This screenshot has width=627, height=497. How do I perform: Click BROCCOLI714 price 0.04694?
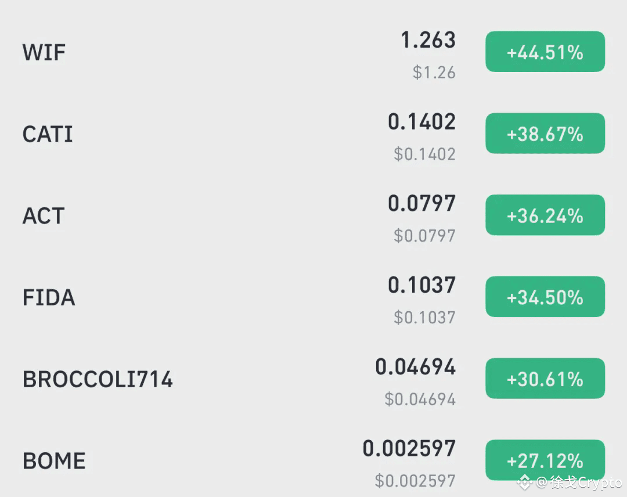tap(416, 366)
